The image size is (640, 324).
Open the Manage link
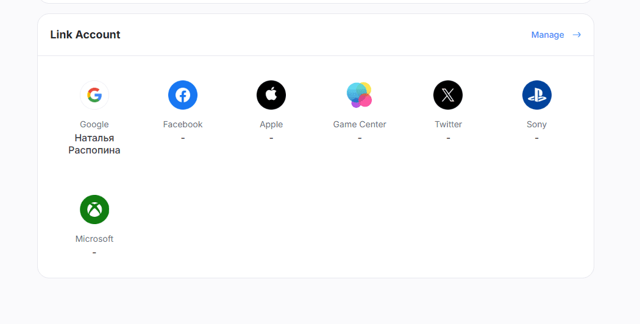pyautogui.click(x=547, y=35)
